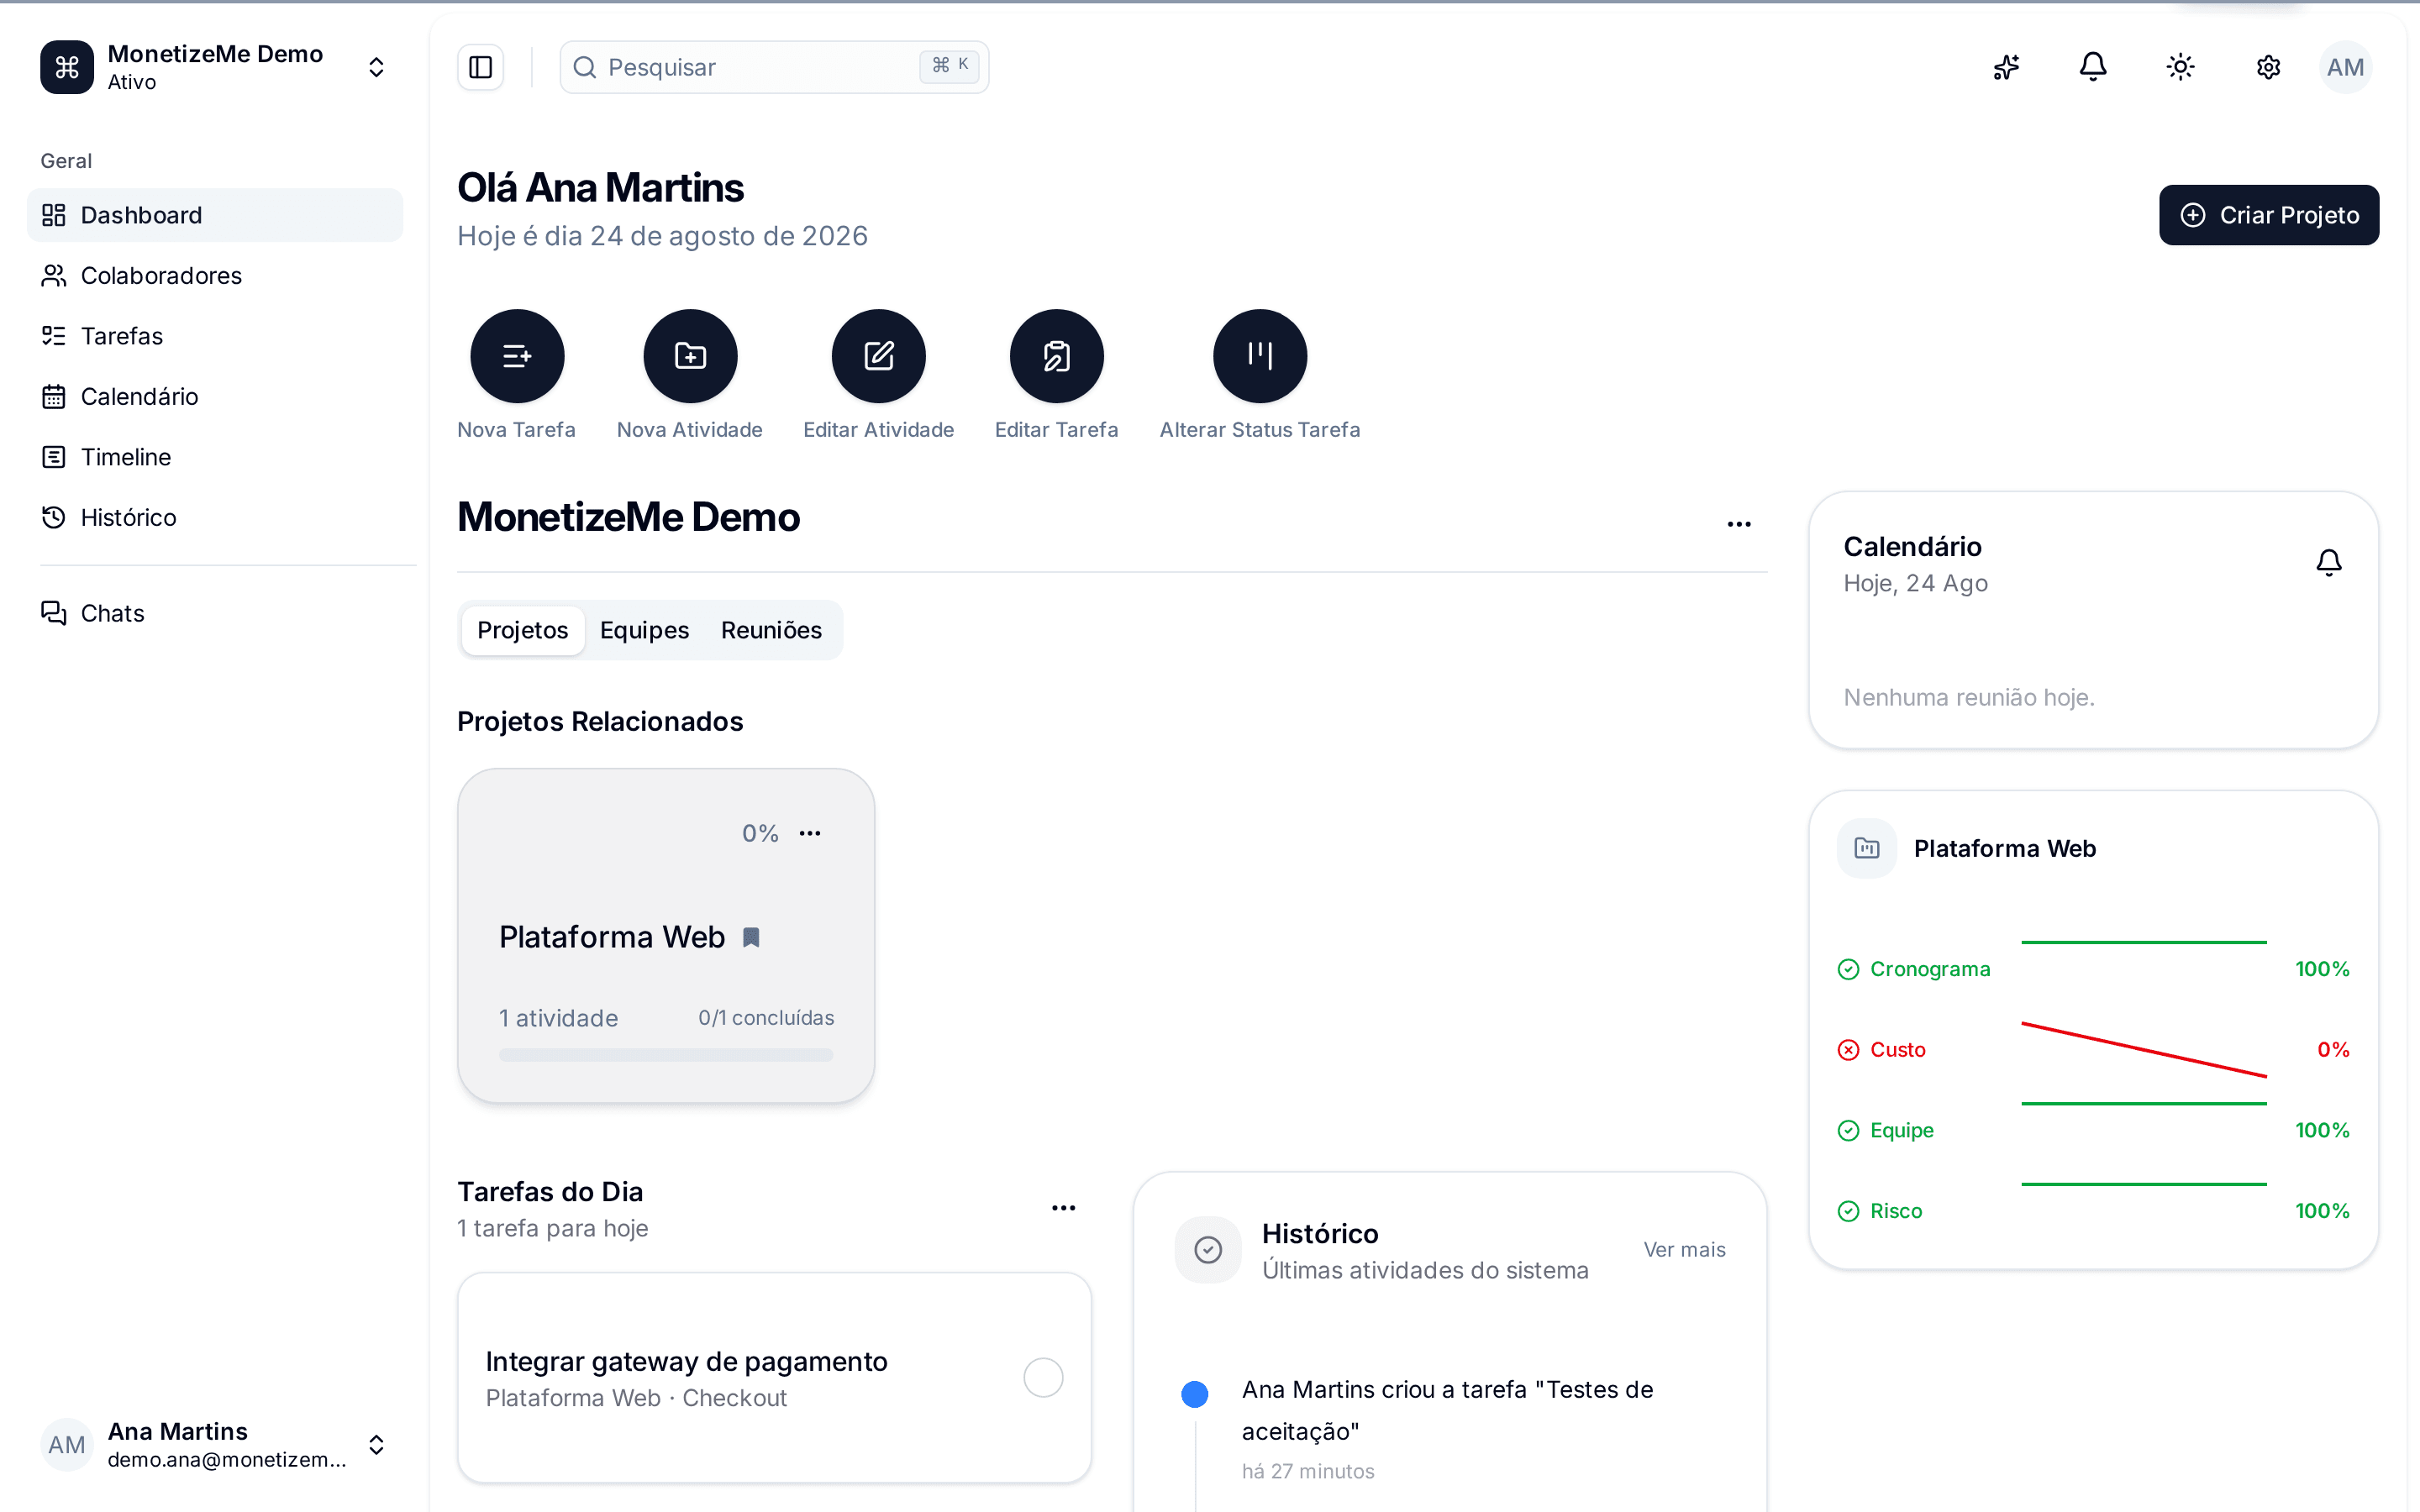This screenshot has width=2420, height=1512.
Task: Mark Integrar gateway de pagamento as done
Action: (x=1043, y=1378)
